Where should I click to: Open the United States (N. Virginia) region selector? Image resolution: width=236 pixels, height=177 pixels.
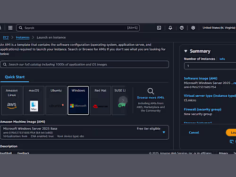pyautogui.click(x=219, y=28)
